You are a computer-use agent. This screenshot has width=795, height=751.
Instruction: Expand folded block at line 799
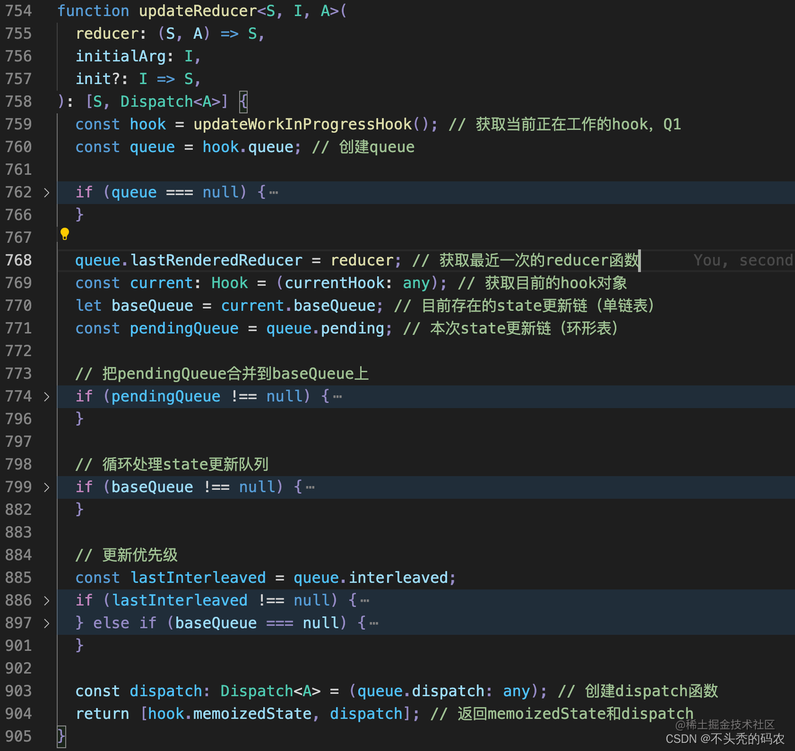tap(47, 487)
